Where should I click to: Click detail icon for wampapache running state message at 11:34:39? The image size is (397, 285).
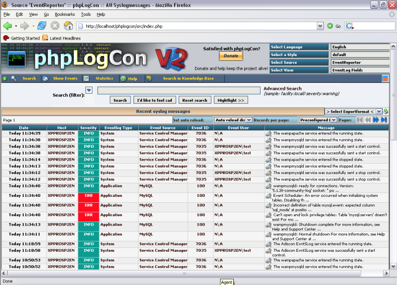tap(268, 133)
